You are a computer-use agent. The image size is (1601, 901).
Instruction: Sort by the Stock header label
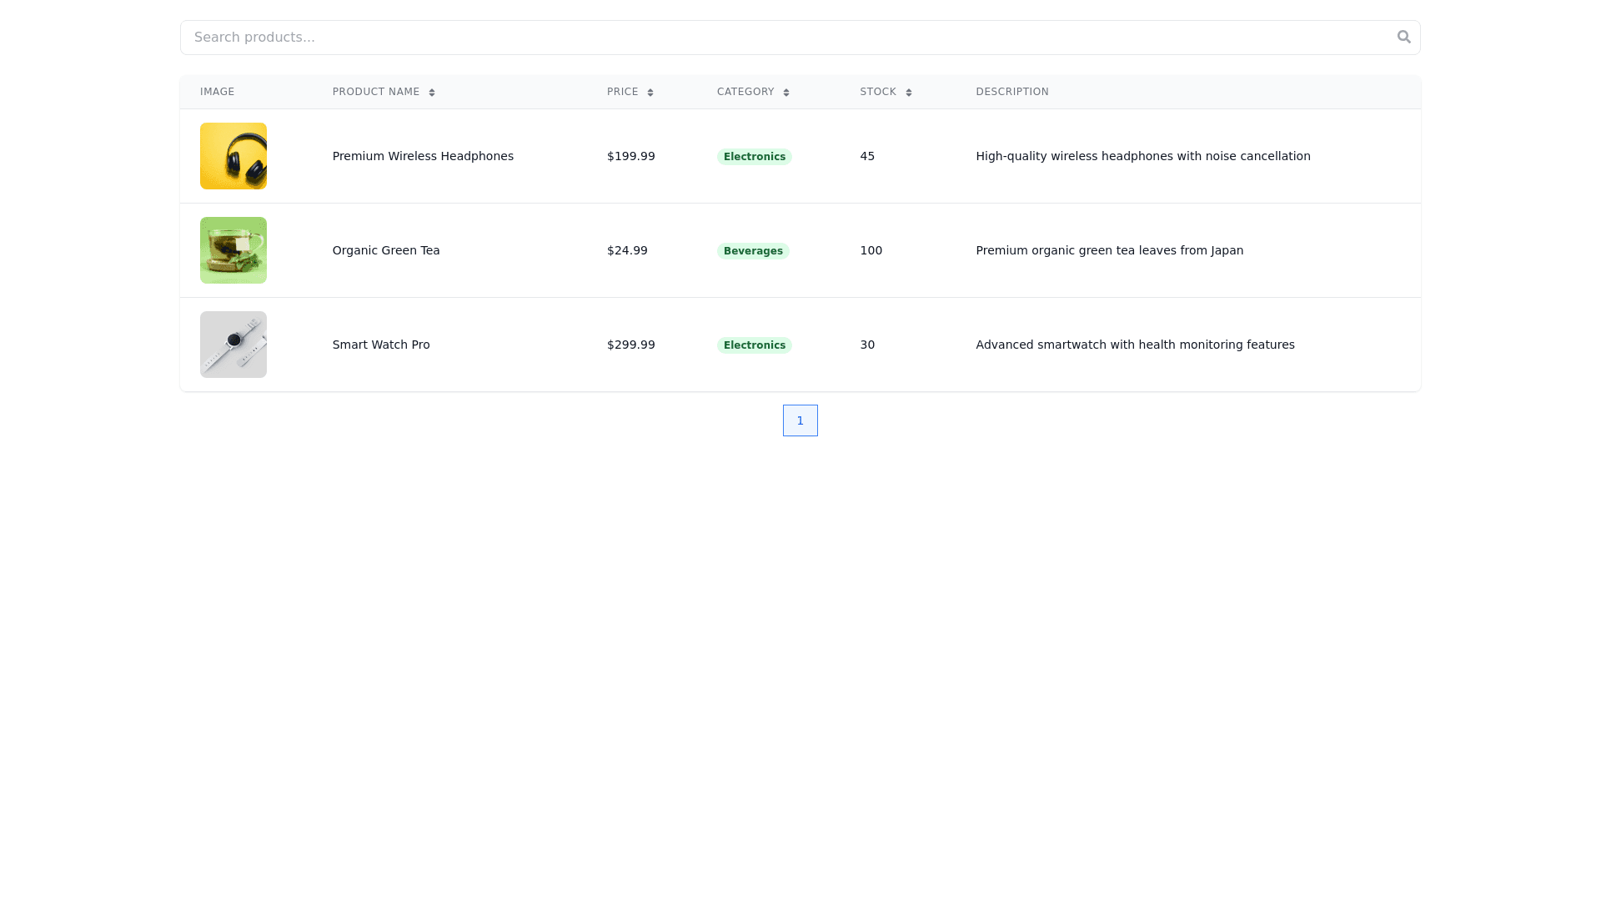tap(878, 92)
